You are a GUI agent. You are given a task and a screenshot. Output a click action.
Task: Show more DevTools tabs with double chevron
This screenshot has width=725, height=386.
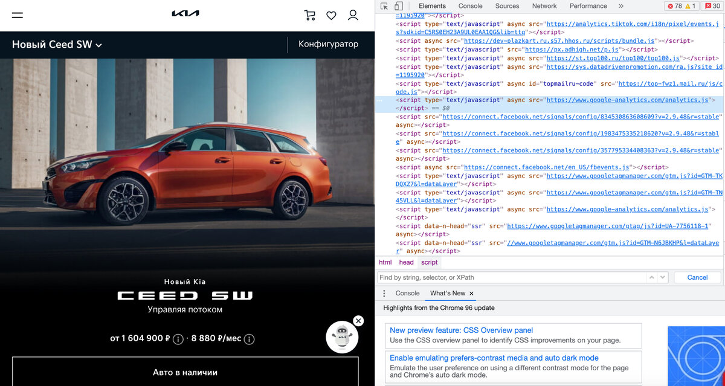tap(621, 6)
